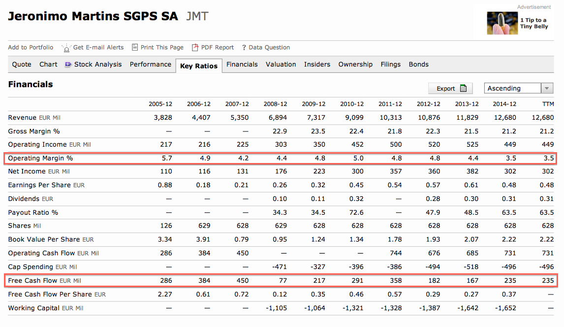This screenshot has height=327, width=564.
Task: Click the Free Cash Flow row label
Action: click(x=32, y=281)
